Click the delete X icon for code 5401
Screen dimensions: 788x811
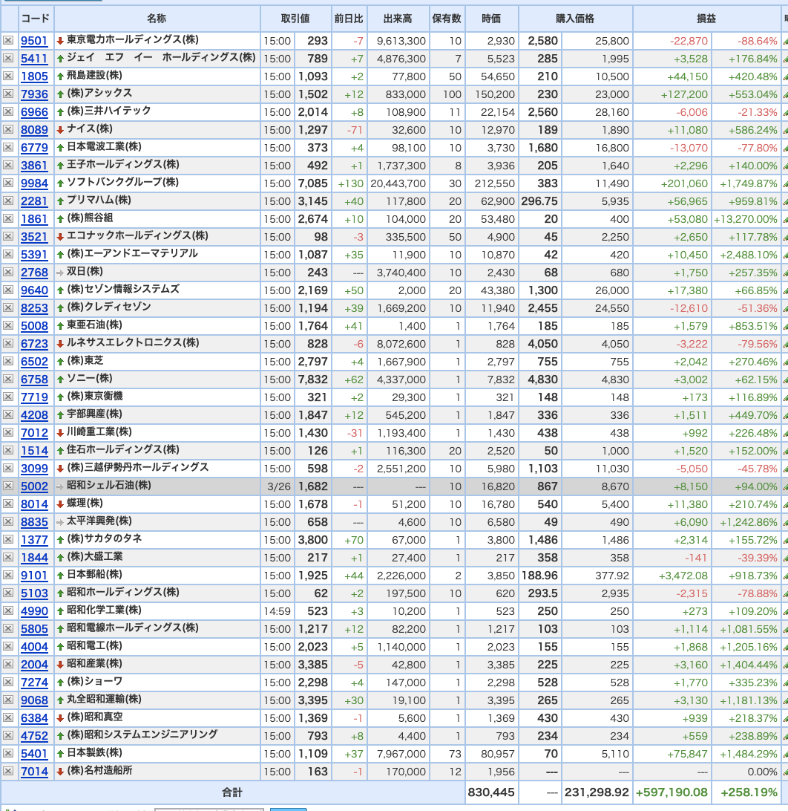click(x=7, y=754)
